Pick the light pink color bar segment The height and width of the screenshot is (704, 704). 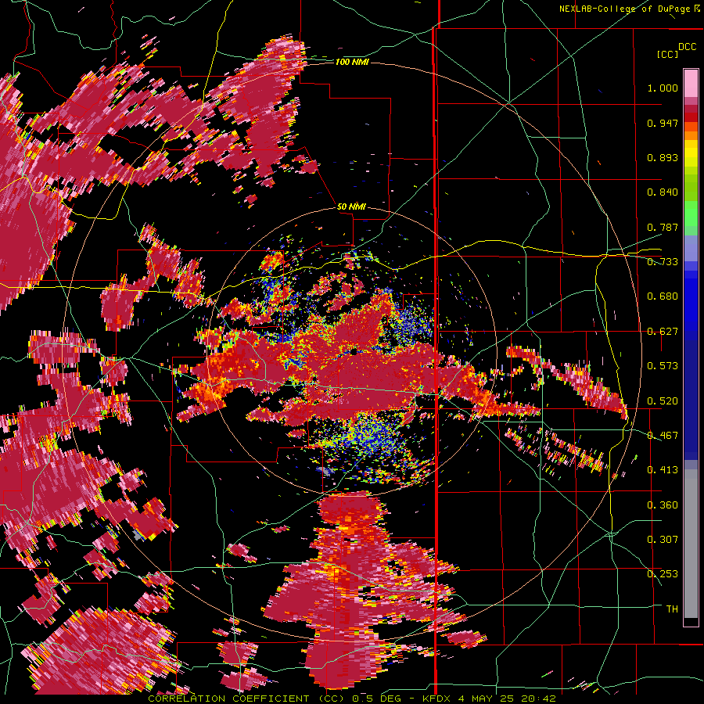tap(691, 84)
